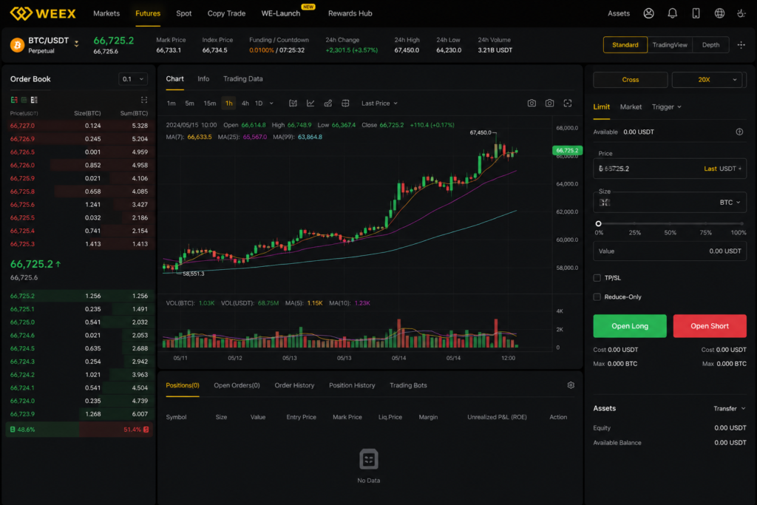Click the fullscreen chart icon
757x505 pixels.
coord(568,104)
